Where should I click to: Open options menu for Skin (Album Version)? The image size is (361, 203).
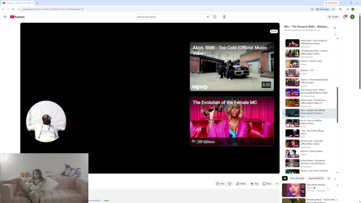tap(337, 185)
